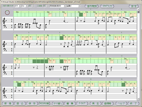
Task: Click bass clef in row starting measure 9
Action: 5,73
